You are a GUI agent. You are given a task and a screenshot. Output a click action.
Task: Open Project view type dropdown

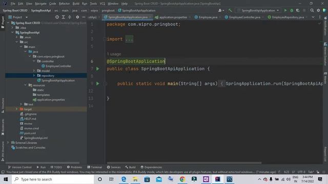click(27, 17)
